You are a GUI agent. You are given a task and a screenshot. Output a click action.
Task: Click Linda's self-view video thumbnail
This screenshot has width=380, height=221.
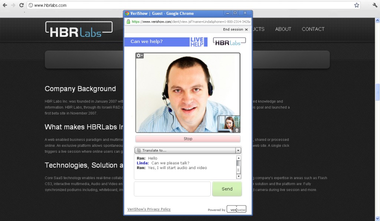(229, 124)
